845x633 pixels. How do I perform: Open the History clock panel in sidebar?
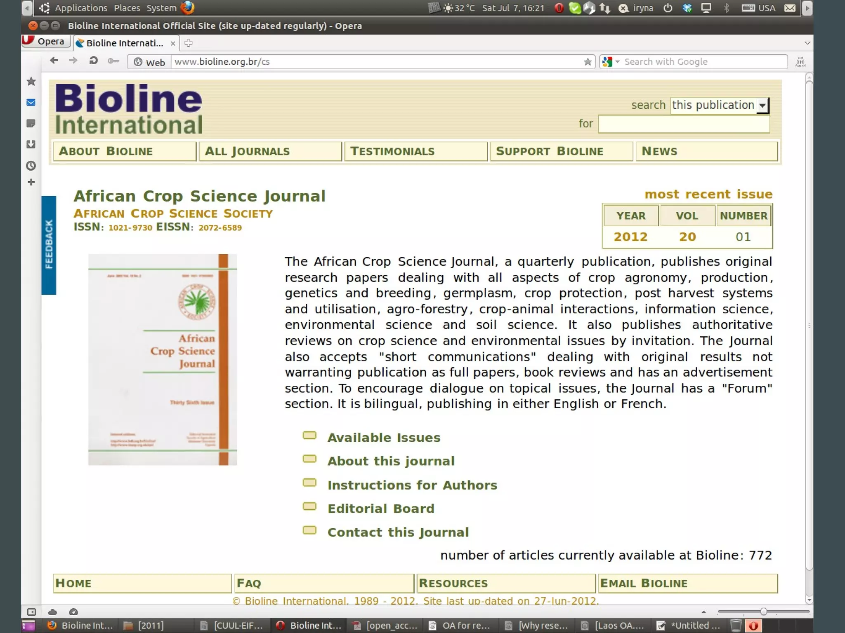[31, 166]
